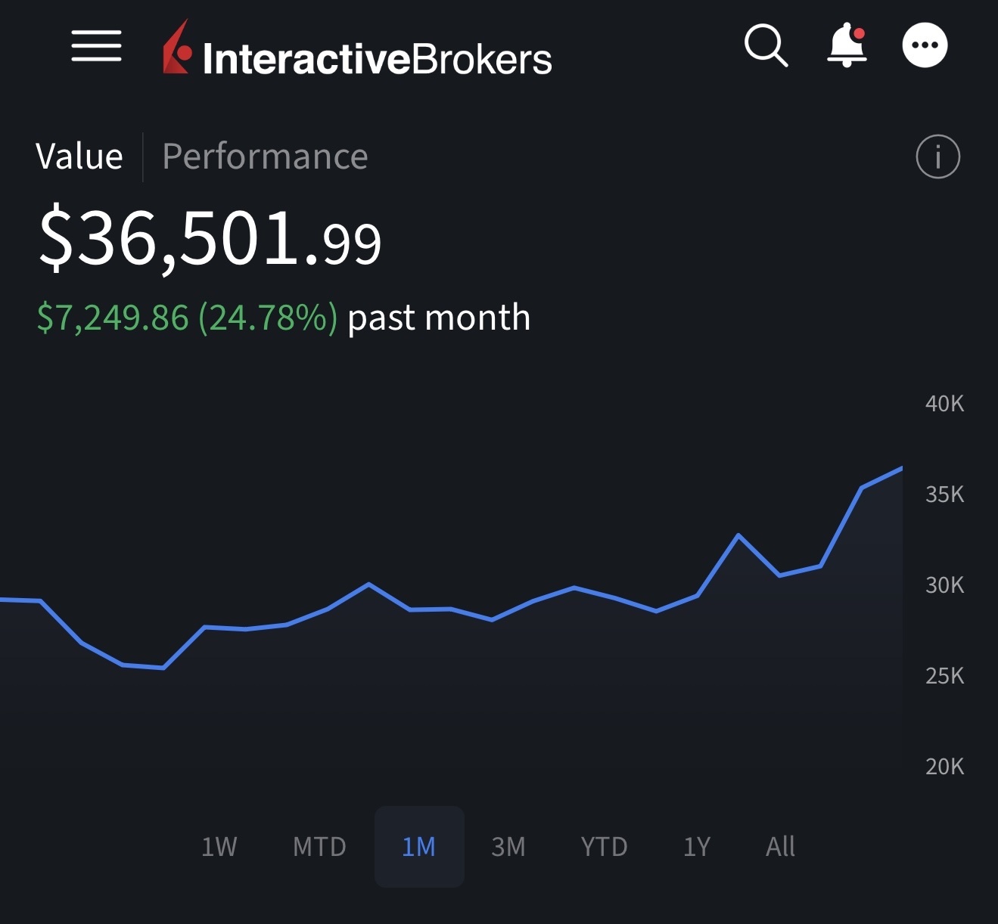Select the 1M time range
Image resolution: width=998 pixels, height=924 pixels.
(x=419, y=847)
